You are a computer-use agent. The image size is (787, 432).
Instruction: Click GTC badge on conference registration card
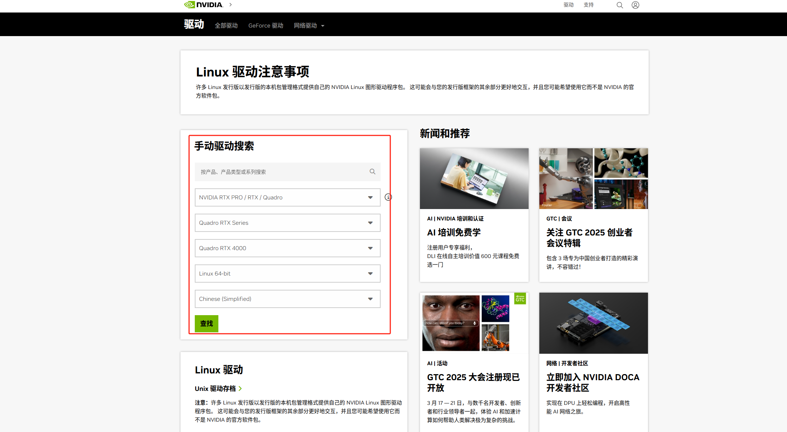pyautogui.click(x=520, y=299)
